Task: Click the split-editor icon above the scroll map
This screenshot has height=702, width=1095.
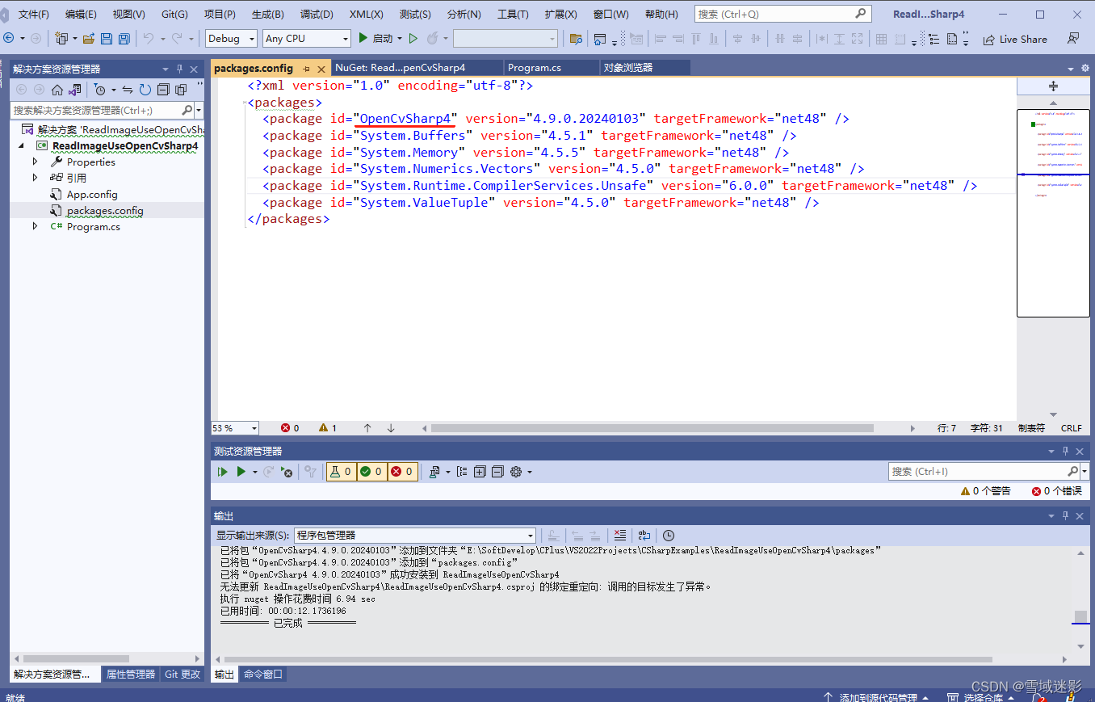Action: click(1053, 86)
